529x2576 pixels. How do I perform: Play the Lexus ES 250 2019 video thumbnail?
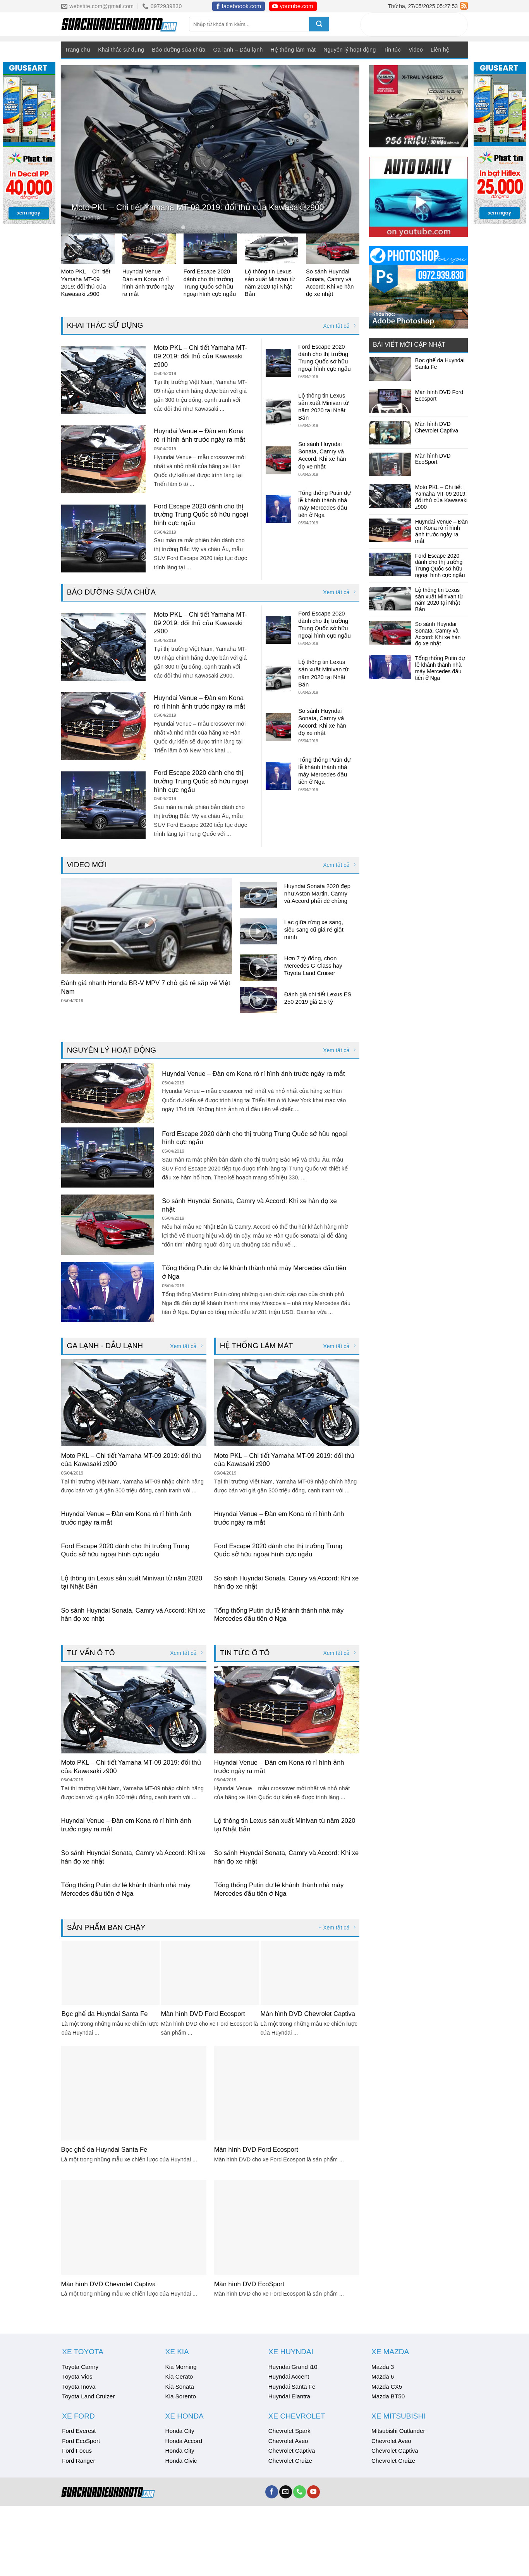coord(259,1000)
